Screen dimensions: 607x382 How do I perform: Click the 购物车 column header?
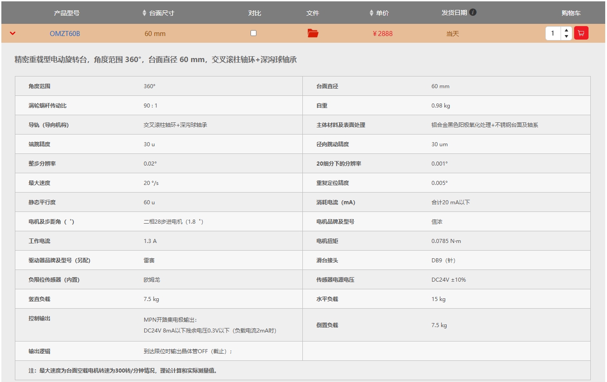pos(571,13)
